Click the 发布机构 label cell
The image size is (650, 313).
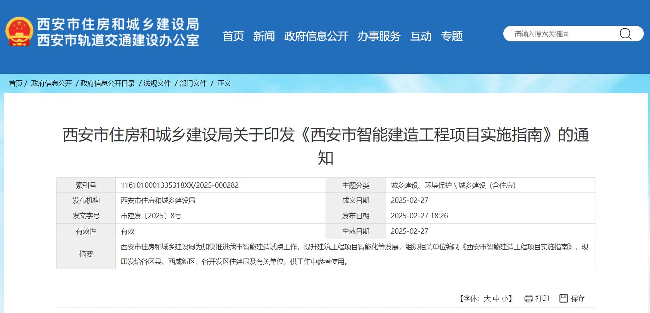click(86, 201)
